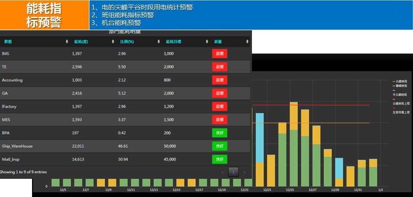Image resolution: width=413 pixels, height=197 pixels.
Task: Click sort arrows in 群组 column header
Action: pyautogui.click(x=67, y=41)
